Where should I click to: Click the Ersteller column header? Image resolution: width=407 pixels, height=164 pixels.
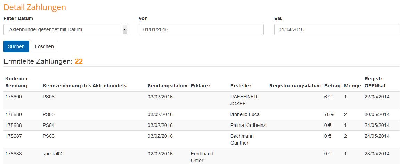click(x=241, y=86)
